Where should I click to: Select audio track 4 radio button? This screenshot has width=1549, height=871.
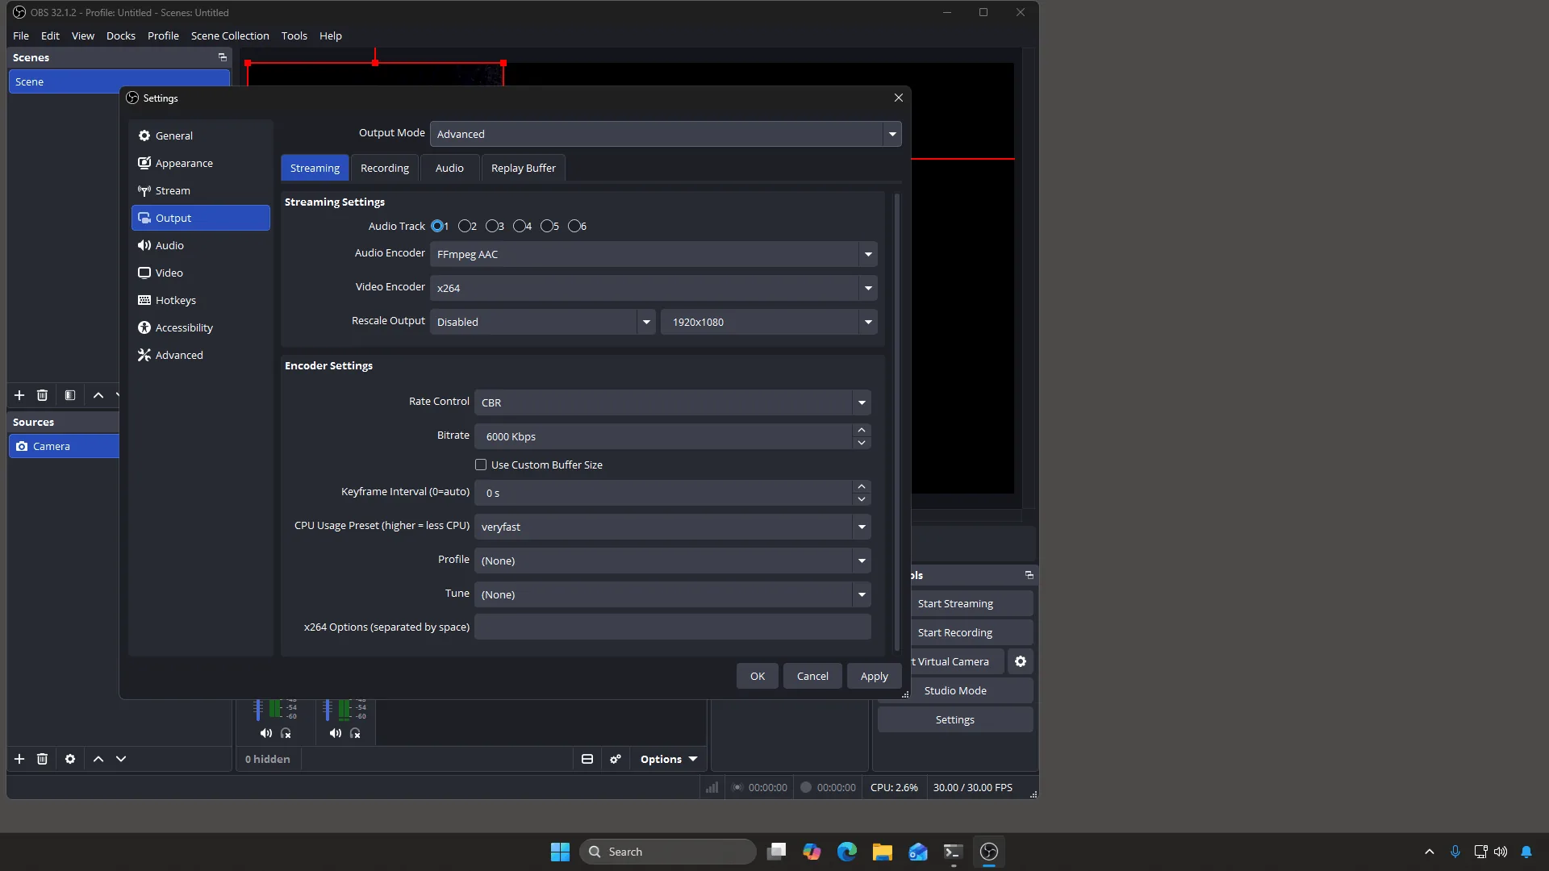pyautogui.click(x=520, y=226)
